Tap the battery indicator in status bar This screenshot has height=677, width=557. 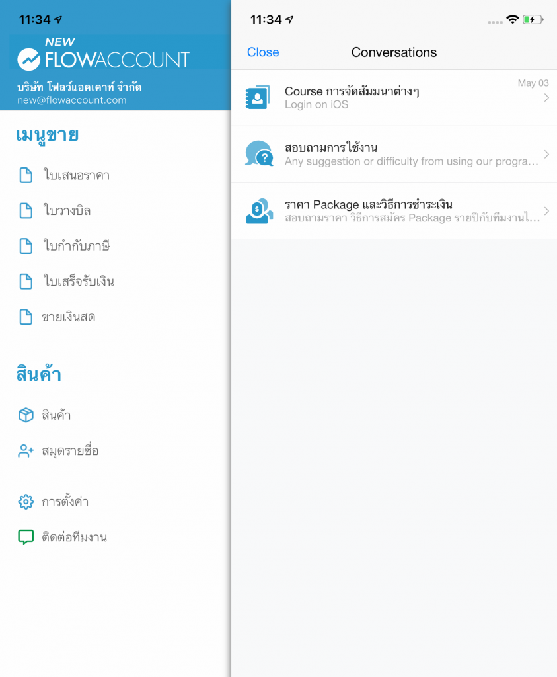click(533, 20)
